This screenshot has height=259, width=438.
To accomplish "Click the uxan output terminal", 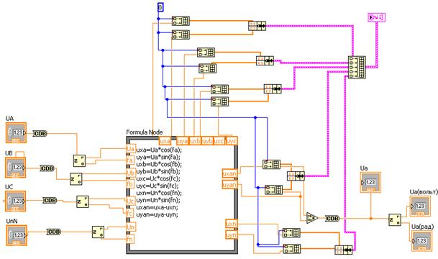I will click(229, 173).
